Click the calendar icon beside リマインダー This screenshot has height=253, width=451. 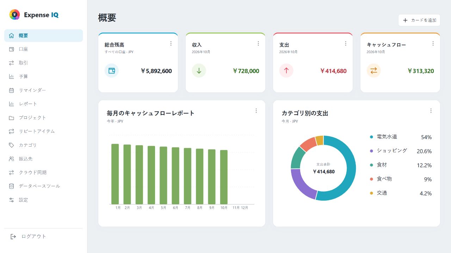click(x=12, y=90)
